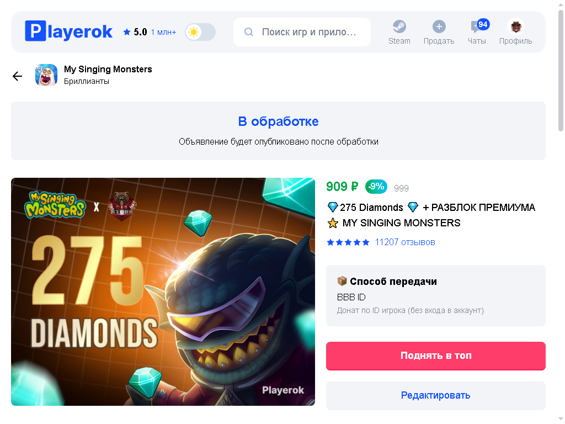
Task: Open the Бриллианты category label
Action: tap(87, 82)
